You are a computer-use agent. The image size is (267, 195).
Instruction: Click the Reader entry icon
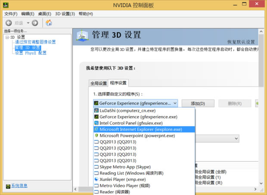click(96, 192)
